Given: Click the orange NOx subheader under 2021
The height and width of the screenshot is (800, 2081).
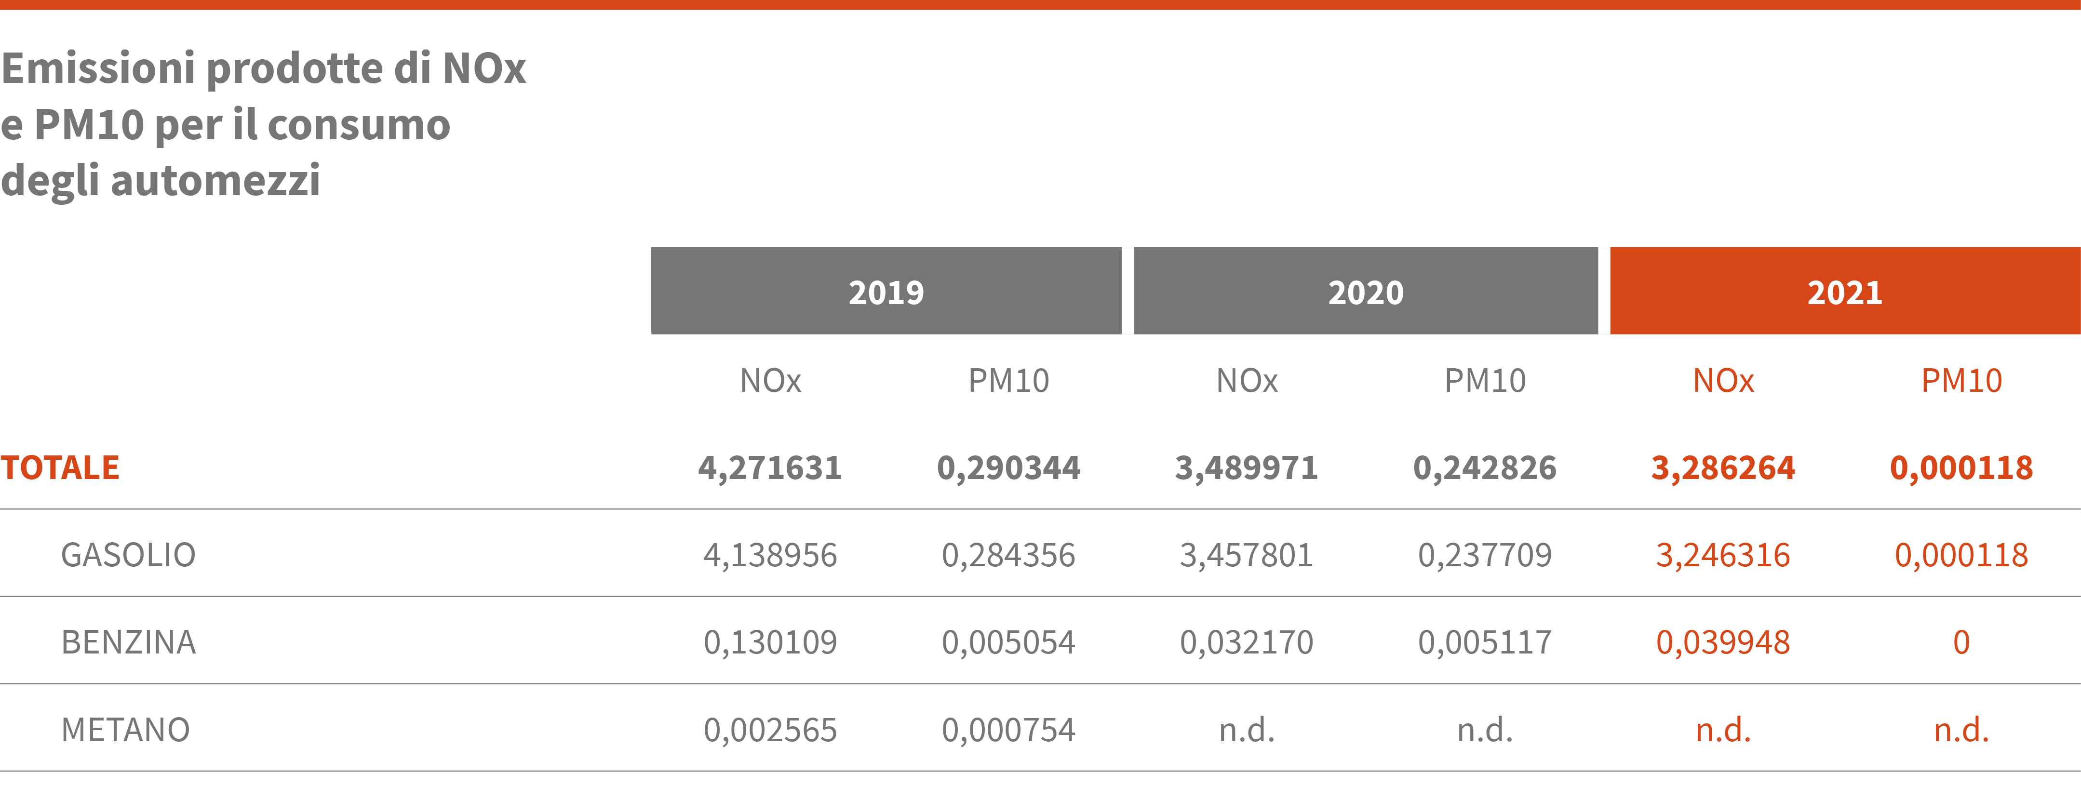Looking at the screenshot, I should [1723, 380].
